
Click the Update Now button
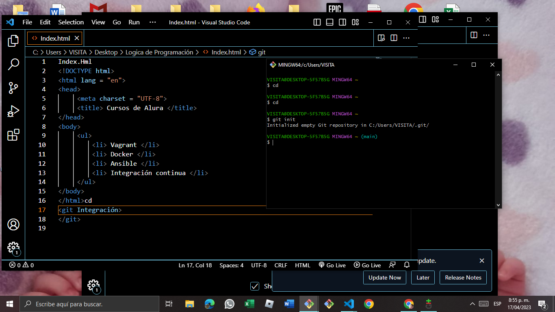point(384,277)
